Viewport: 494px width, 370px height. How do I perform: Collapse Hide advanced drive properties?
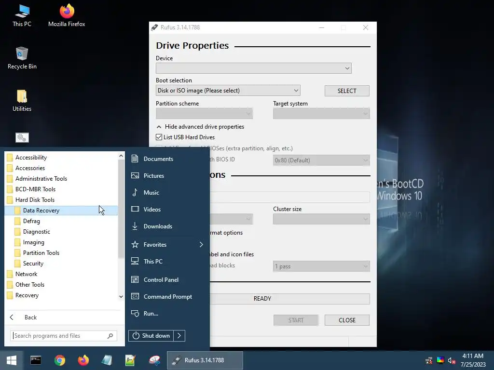(x=200, y=127)
